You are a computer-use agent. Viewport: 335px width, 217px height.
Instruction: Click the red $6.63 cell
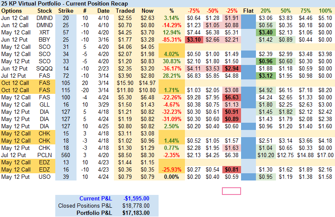click(x=231, y=97)
